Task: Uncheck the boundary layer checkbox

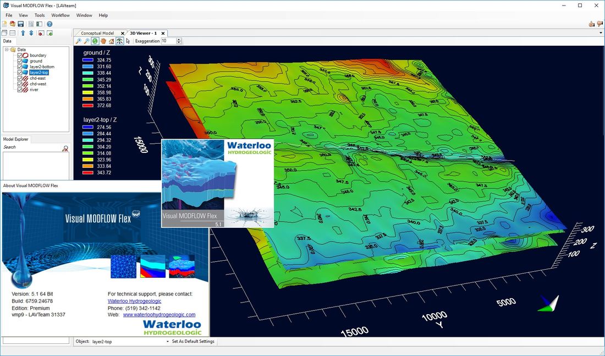Action: click(20, 56)
